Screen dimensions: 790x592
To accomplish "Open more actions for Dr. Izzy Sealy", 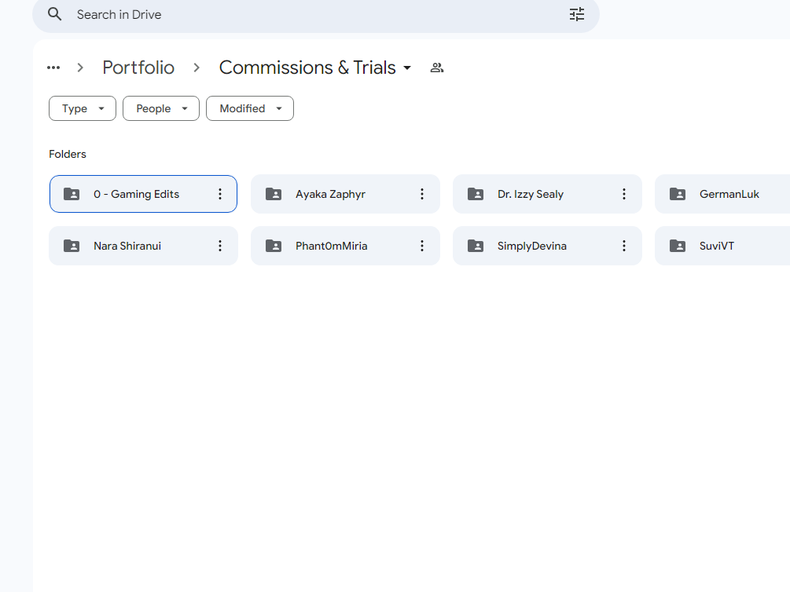I will click(x=624, y=194).
